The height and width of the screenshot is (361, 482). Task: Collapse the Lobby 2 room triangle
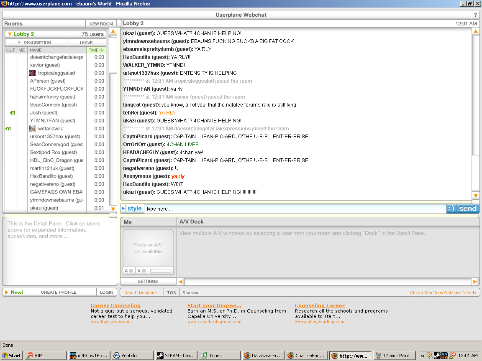[10, 34]
